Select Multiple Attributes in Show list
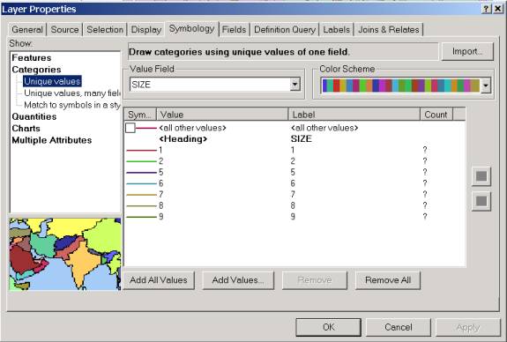 pyautogui.click(x=52, y=140)
